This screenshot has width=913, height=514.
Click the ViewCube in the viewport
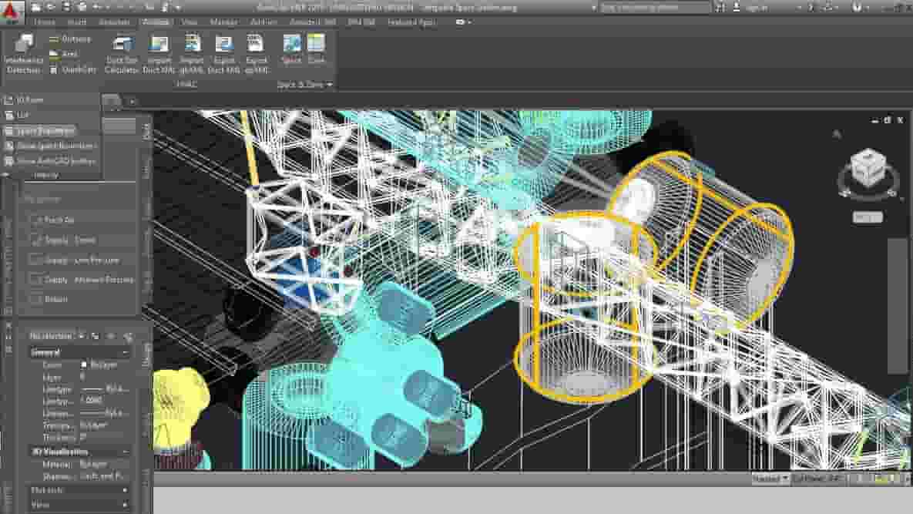click(868, 169)
